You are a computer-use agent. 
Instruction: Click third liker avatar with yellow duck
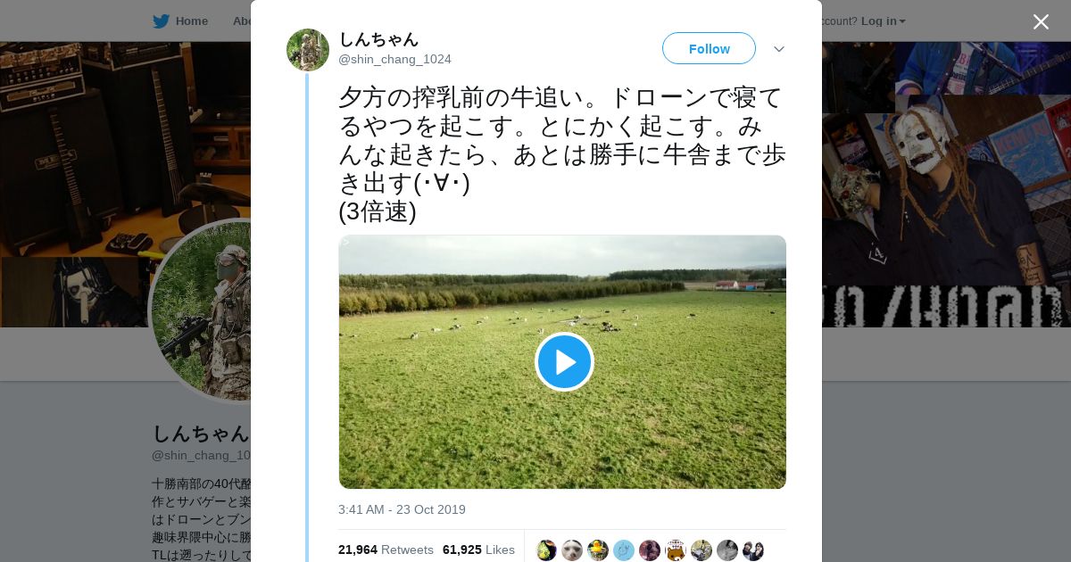(x=598, y=550)
